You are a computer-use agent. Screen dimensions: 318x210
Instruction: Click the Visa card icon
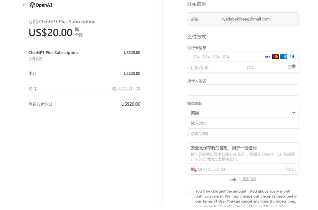pos(267,57)
